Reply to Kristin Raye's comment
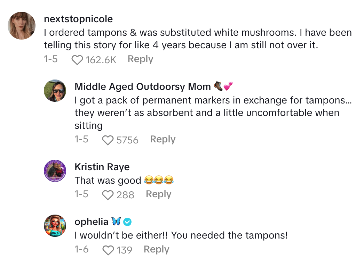Image resolution: width=364 pixels, height=266 pixels. point(158,194)
